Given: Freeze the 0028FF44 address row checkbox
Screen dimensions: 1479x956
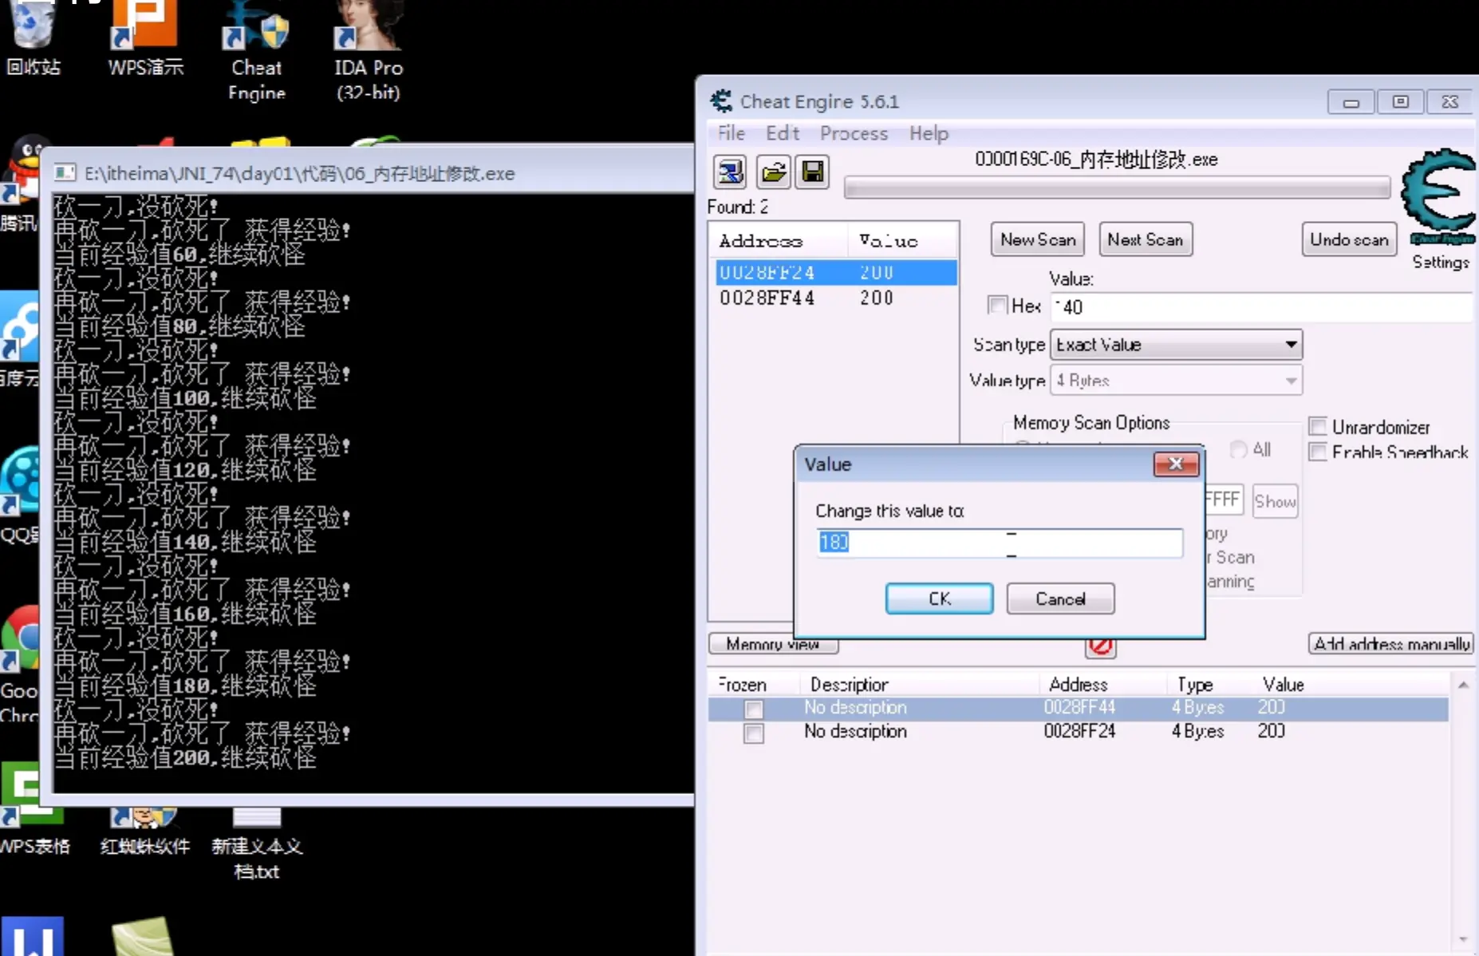Looking at the screenshot, I should pos(753,708).
